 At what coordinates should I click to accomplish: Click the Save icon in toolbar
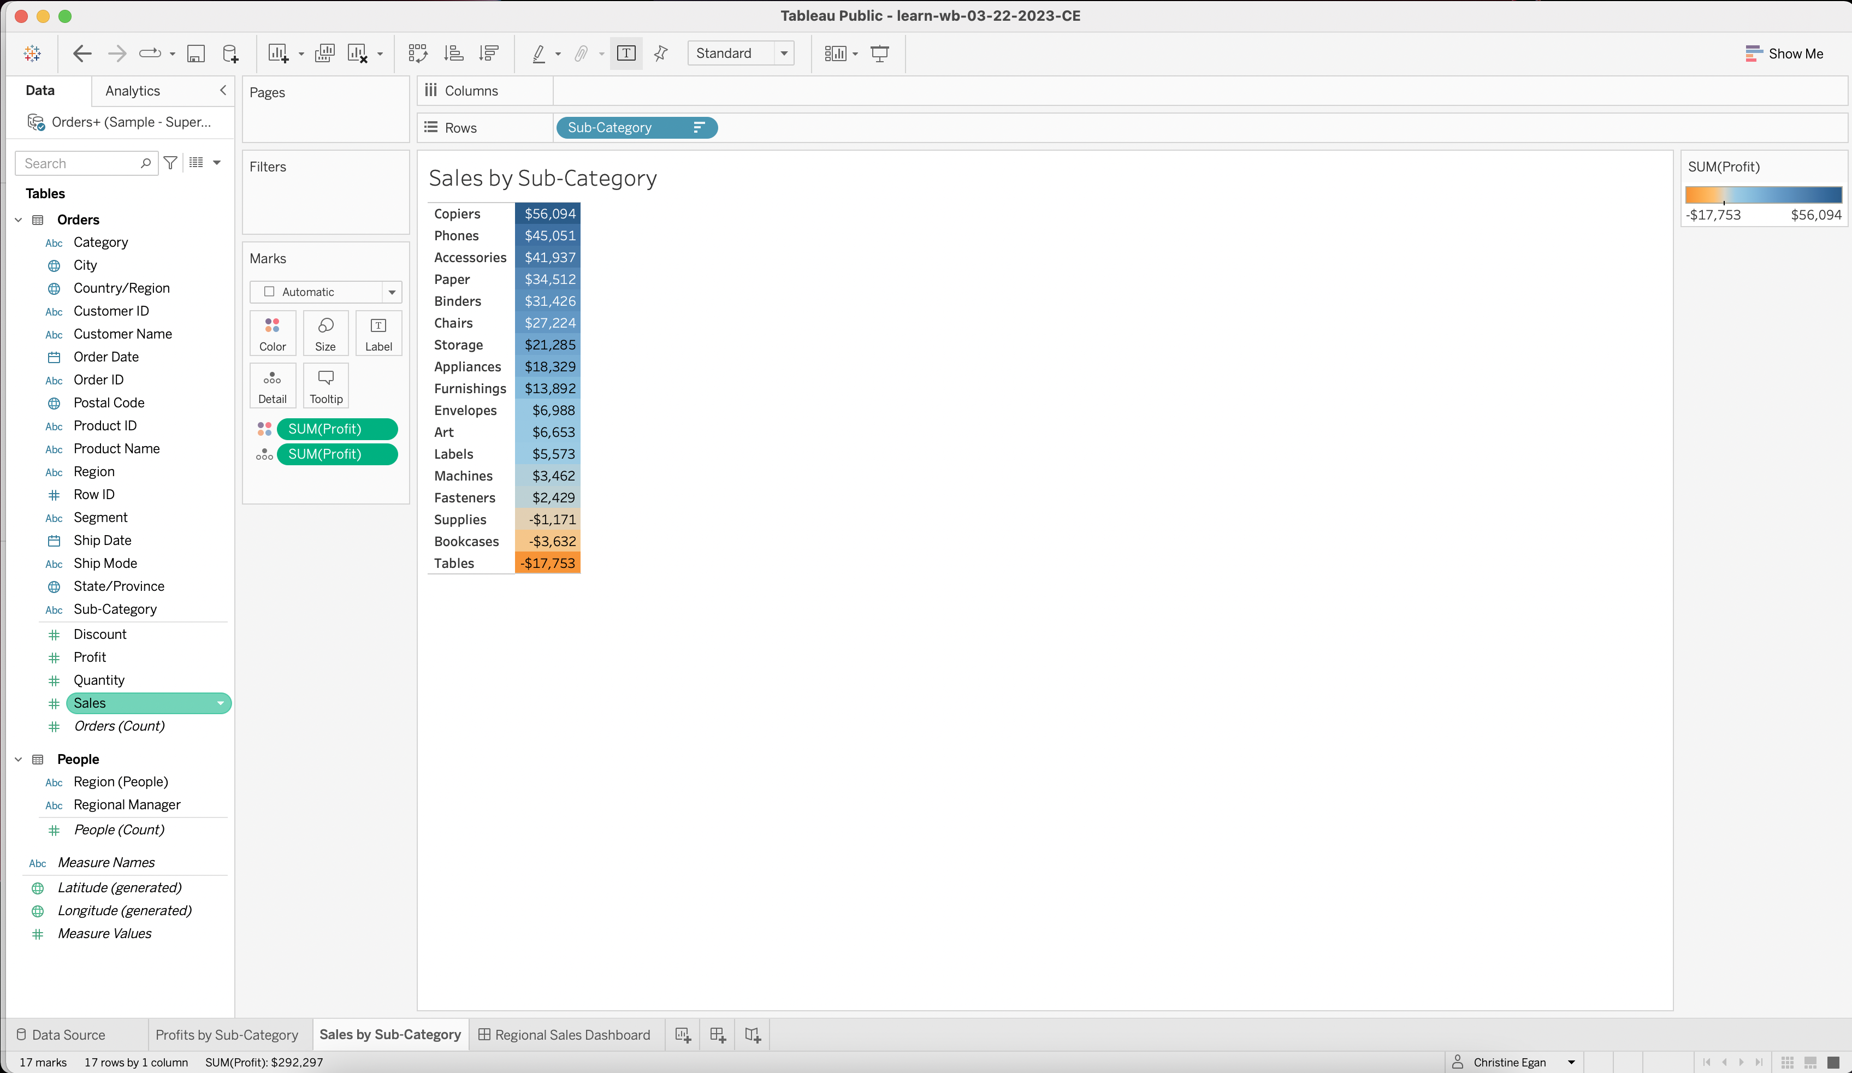coord(196,53)
